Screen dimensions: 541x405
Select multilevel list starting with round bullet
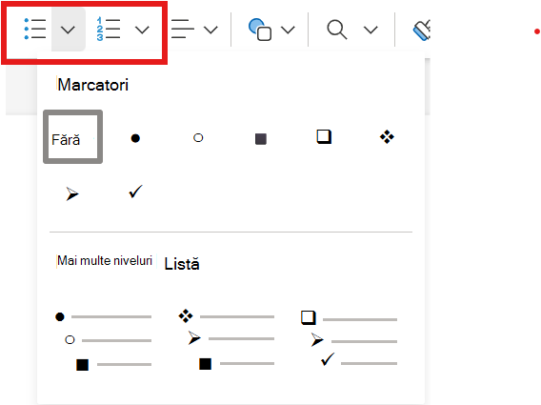coord(104,340)
